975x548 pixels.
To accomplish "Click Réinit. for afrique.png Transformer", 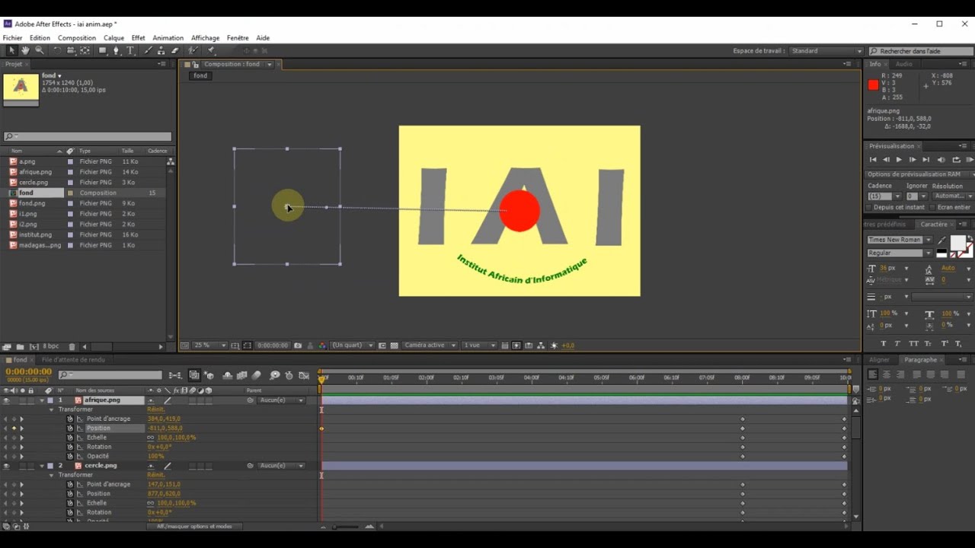I will [155, 409].
